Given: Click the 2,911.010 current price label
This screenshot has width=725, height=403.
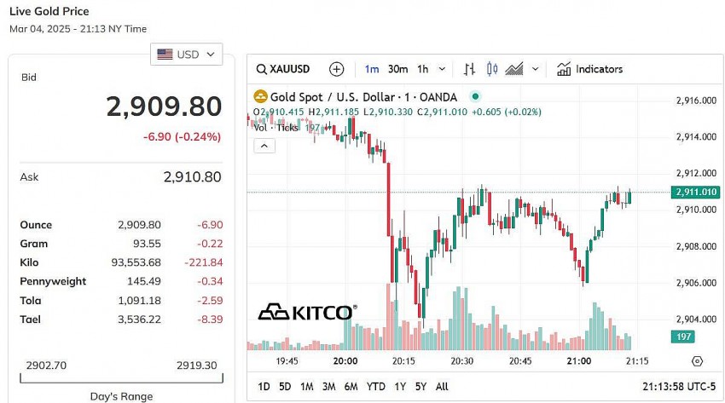Looking at the screenshot, I should [695, 193].
